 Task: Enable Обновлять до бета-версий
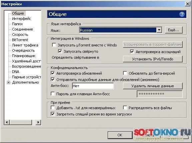coord(125,73)
